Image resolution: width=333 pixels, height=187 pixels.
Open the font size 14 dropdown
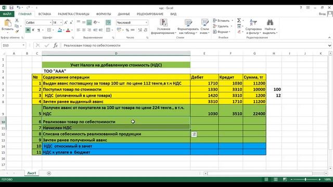[x=61, y=22]
